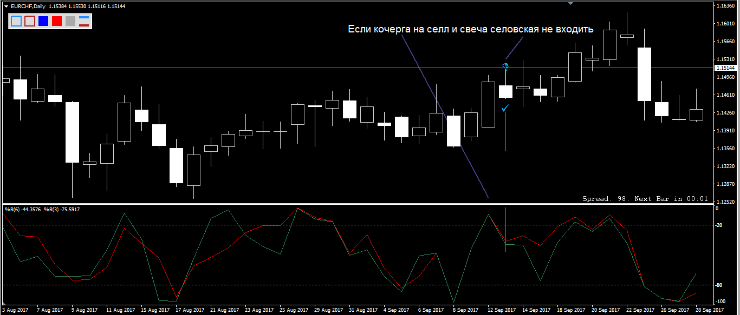Click the %R(3) -75.5917 indicator value
The image size is (740, 315).
coord(62,210)
